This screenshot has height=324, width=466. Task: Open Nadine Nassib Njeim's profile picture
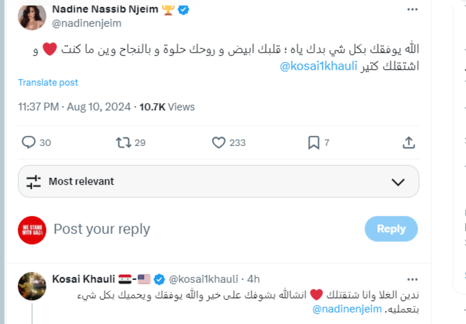tap(32, 17)
